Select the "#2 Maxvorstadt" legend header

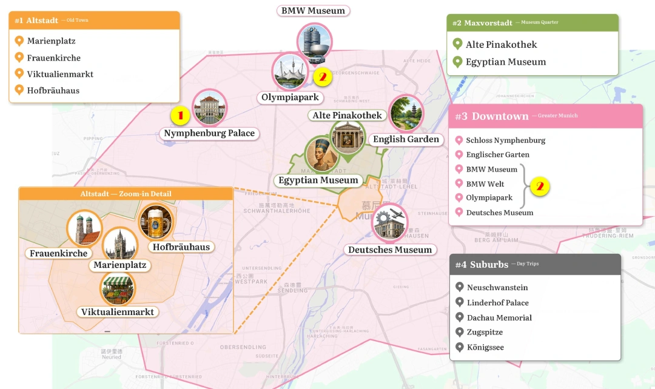(532, 22)
